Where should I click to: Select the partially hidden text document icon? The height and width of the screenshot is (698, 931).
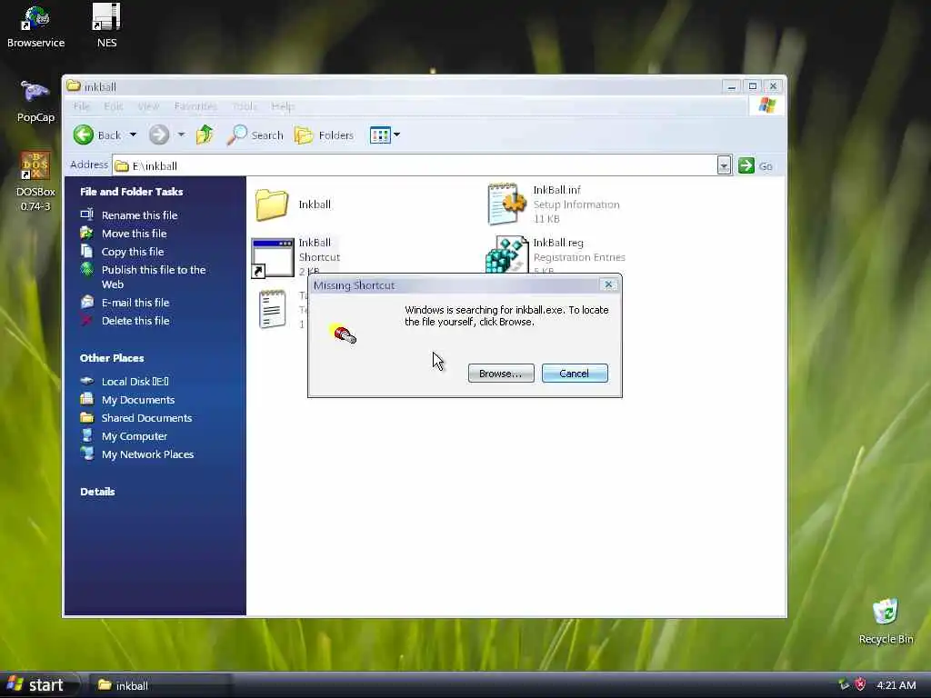[273, 309]
